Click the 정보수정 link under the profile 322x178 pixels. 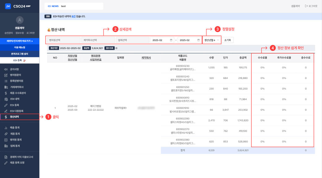(20, 33)
